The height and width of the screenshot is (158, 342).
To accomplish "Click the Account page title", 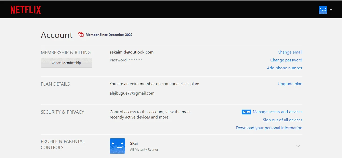I will pyautogui.click(x=57, y=35).
